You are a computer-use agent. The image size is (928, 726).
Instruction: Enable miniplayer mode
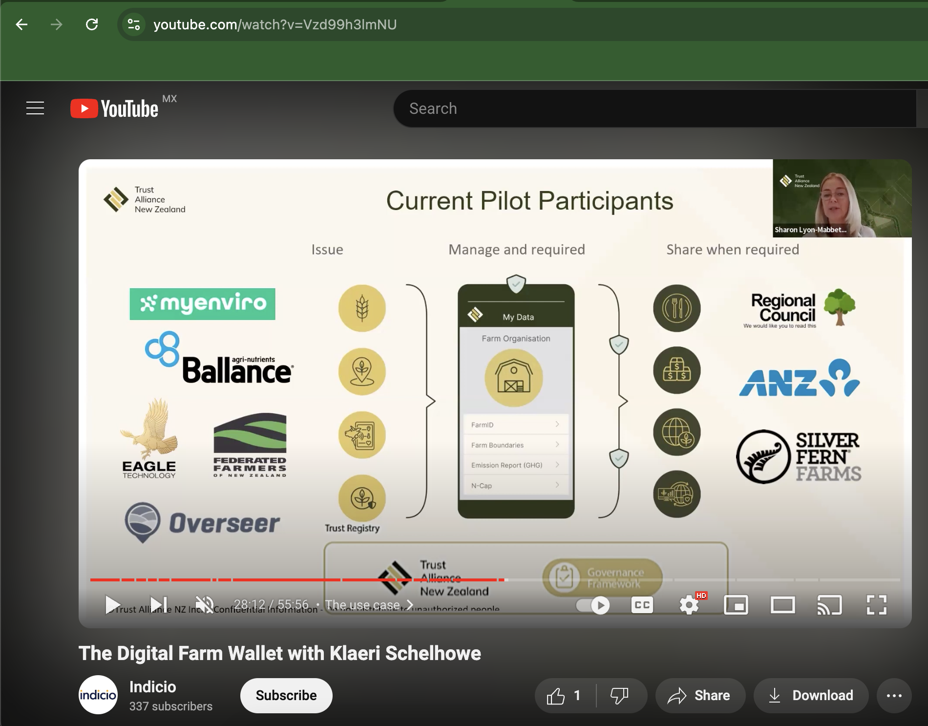pyautogui.click(x=736, y=605)
